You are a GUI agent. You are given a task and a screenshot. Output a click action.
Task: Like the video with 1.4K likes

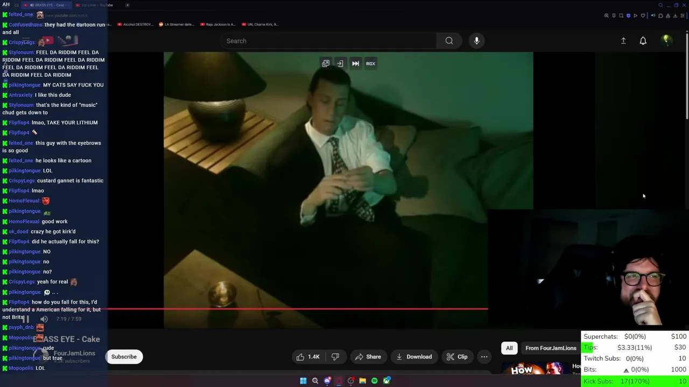308,357
